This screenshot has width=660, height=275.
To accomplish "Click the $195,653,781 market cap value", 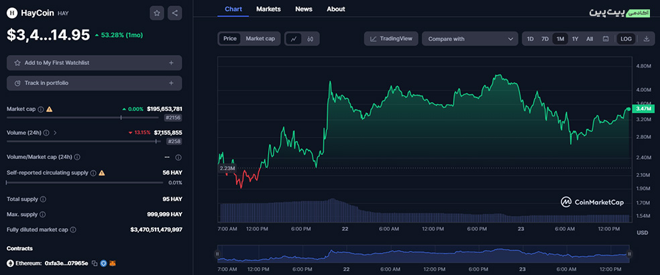I will [164, 109].
